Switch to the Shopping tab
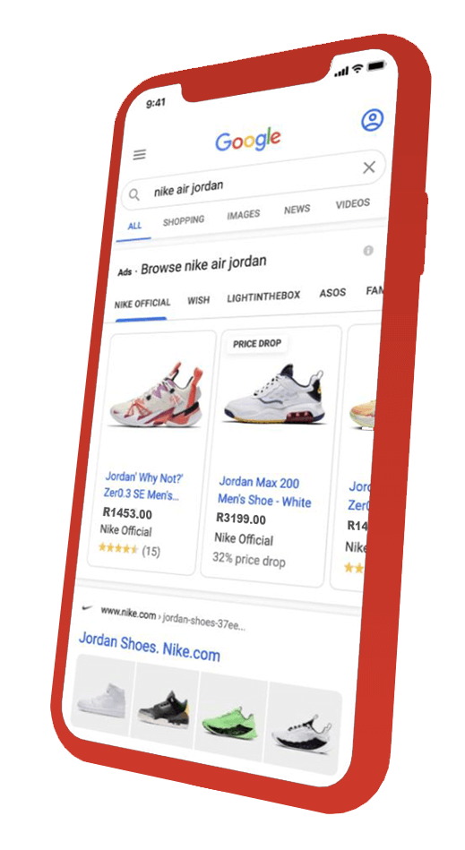This screenshot has width=465, height=850. coord(184,221)
